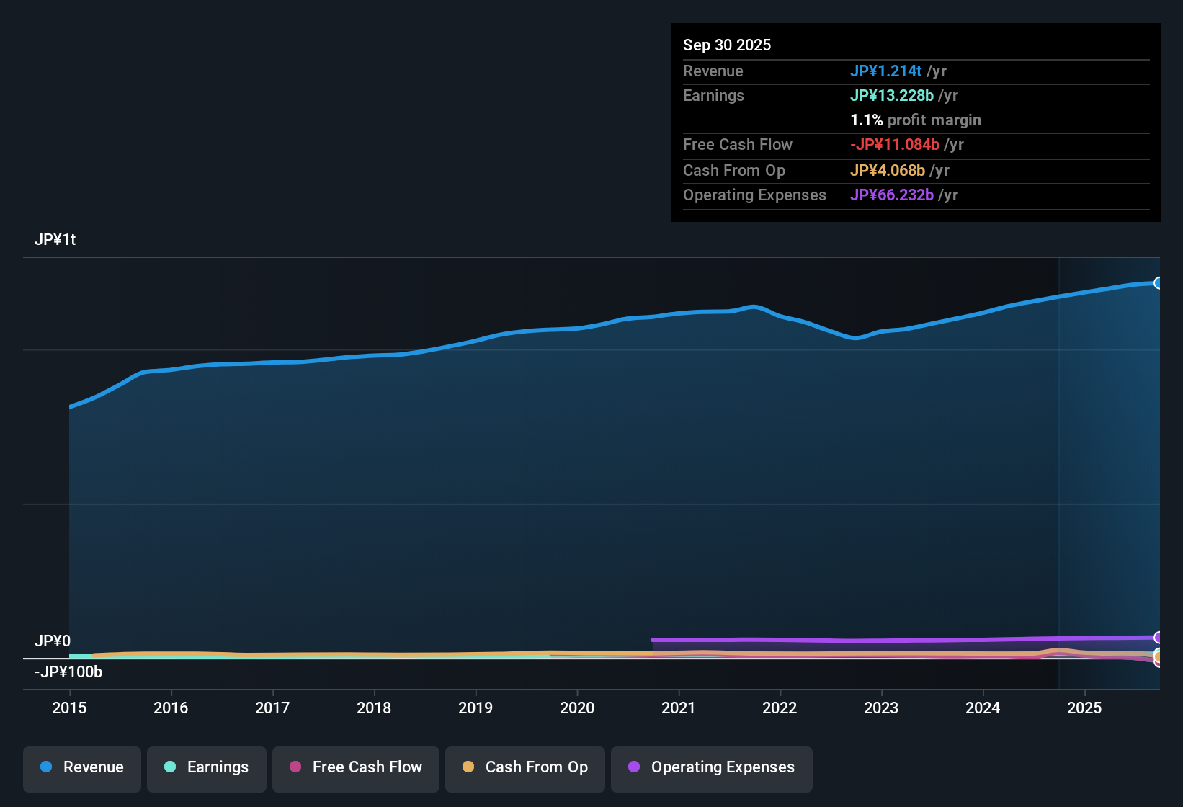The height and width of the screenshot is (807, 1183).
Task: Select the Cash From Op endpoint circle marker
Action: pyautogui.click(x=1159, y=656)
